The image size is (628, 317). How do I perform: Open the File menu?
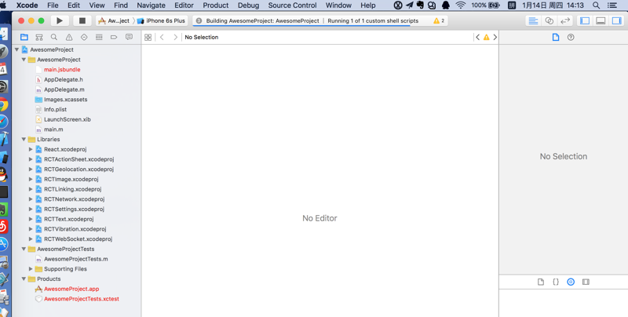click(x=53, y=5)
